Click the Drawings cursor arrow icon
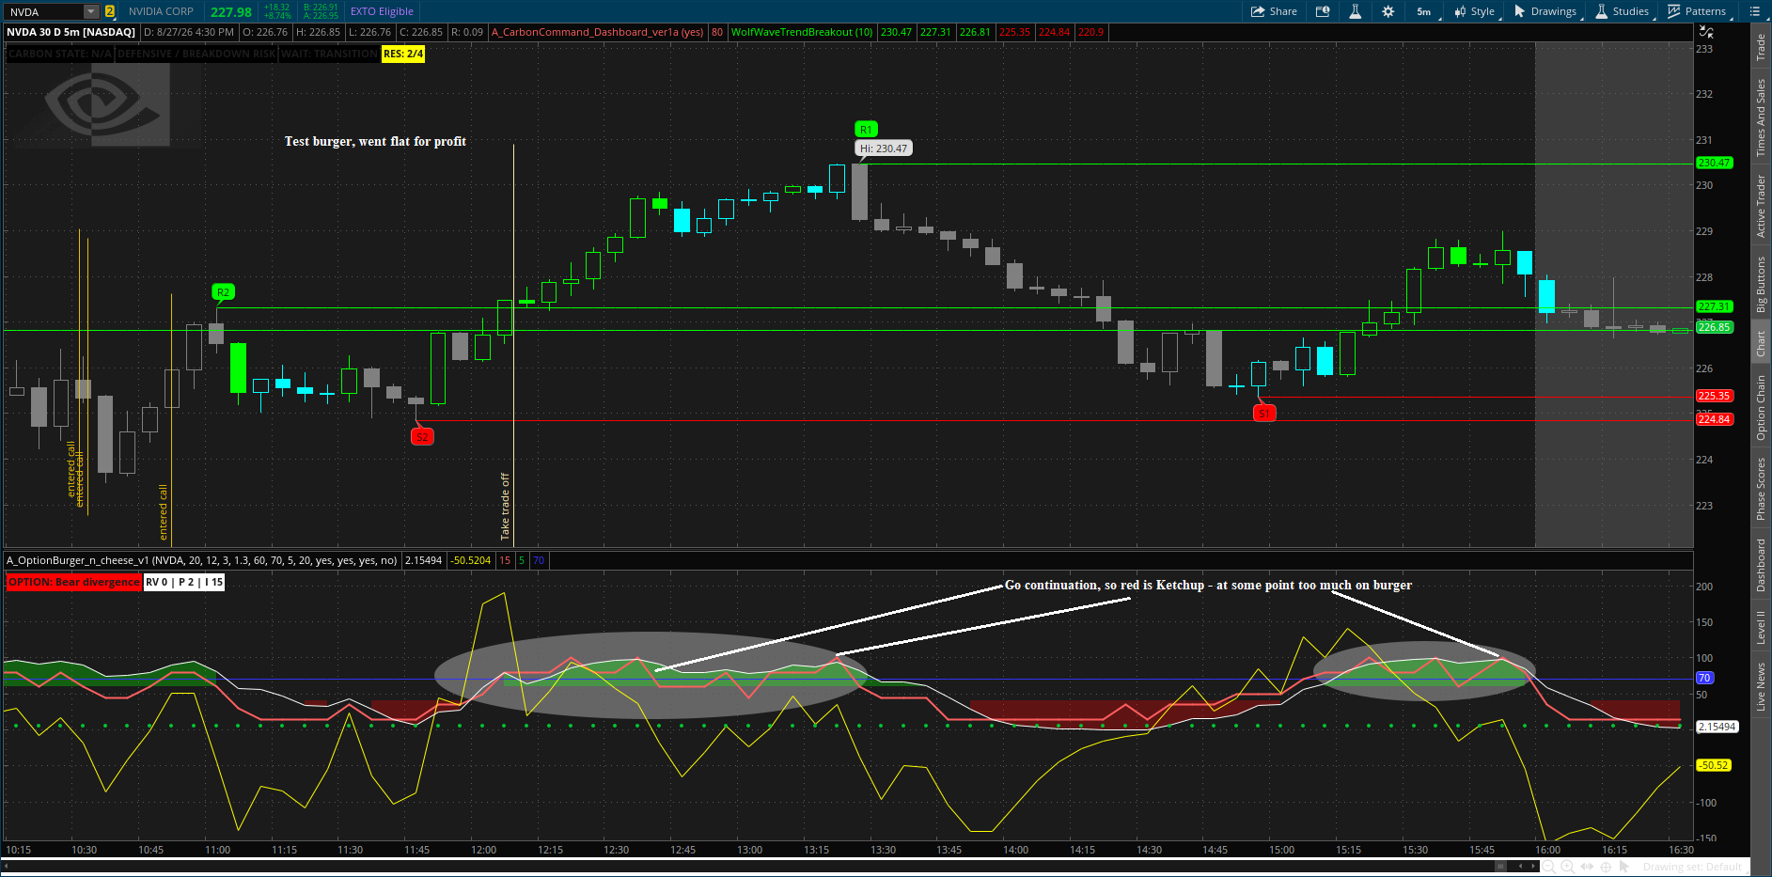This screenshot has height=877, width=1772. [x=1519, y=11]
